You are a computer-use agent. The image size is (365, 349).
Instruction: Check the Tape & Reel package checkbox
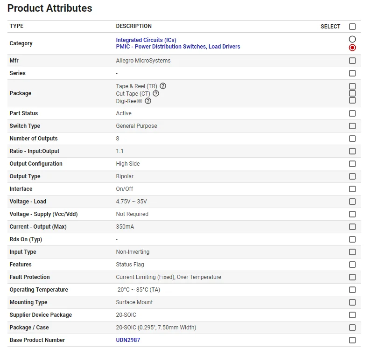click(352, 86)
